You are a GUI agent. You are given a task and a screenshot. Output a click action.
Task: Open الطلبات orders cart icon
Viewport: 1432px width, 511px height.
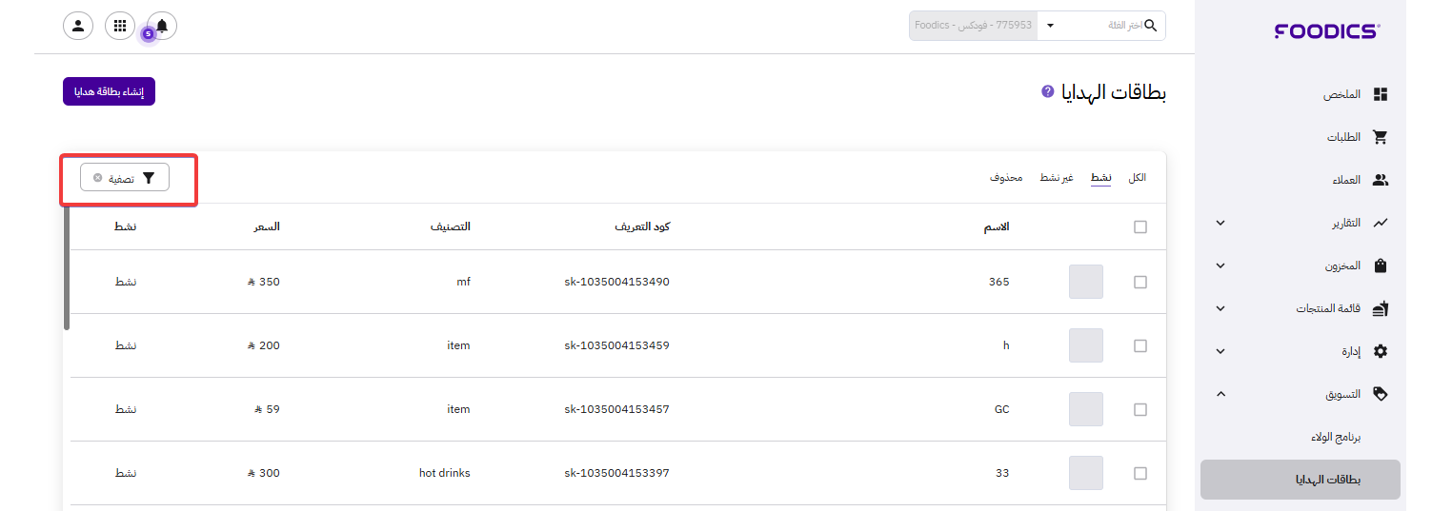[x=1380, y=137]
